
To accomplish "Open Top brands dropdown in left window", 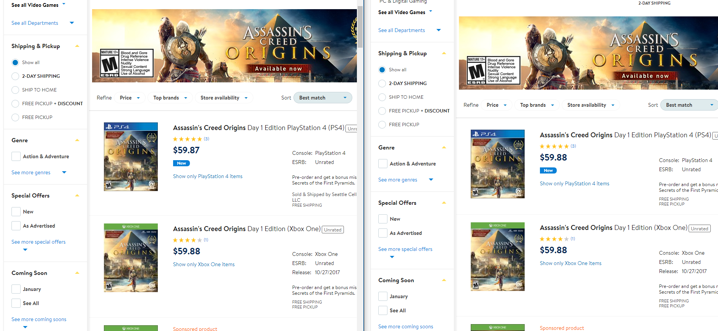I will [x=170, y=98].
